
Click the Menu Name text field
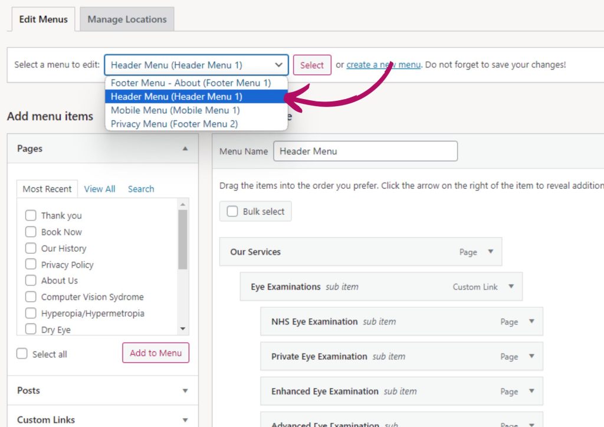pos(365,151)
